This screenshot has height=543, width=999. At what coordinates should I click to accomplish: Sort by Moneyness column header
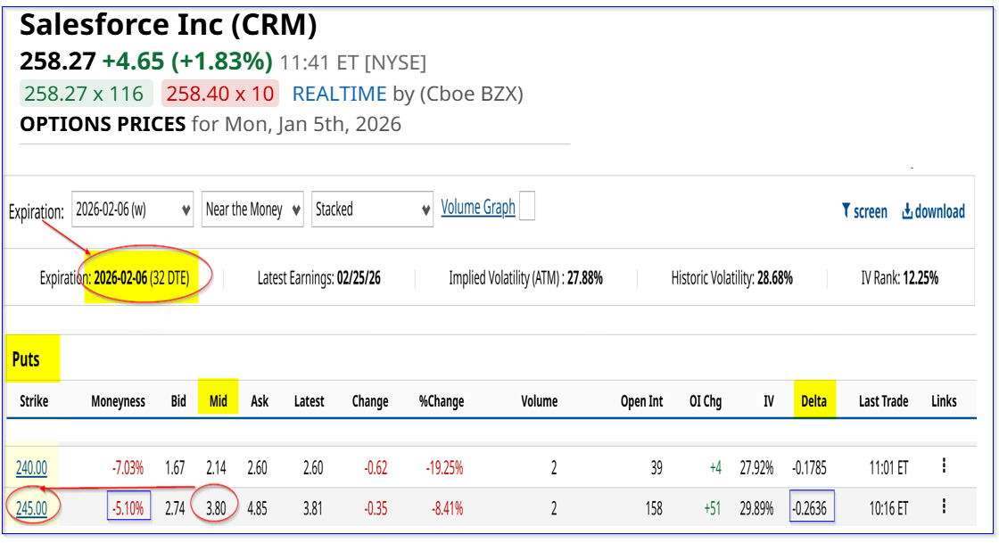[x=118, y=401]
